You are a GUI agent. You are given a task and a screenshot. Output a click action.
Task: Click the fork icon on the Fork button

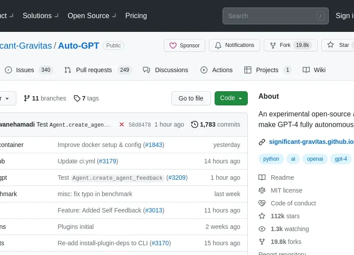[273, 46]
